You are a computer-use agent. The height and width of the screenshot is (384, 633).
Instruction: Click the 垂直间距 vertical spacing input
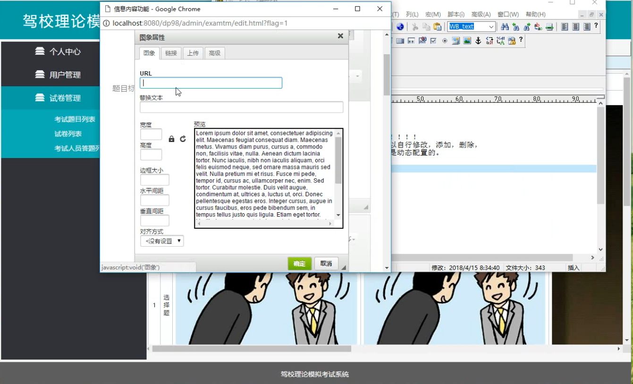(x=154, y=221)
